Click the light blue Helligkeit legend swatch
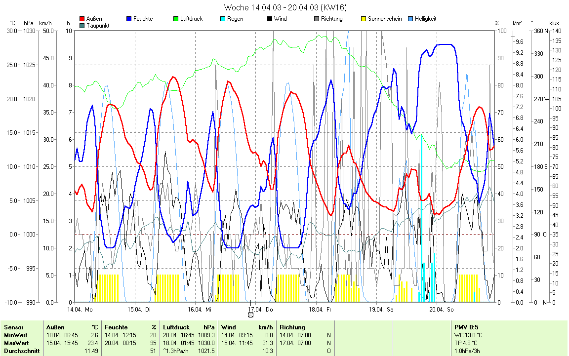This screenshot has width=569, height=356. pos(411,19)
